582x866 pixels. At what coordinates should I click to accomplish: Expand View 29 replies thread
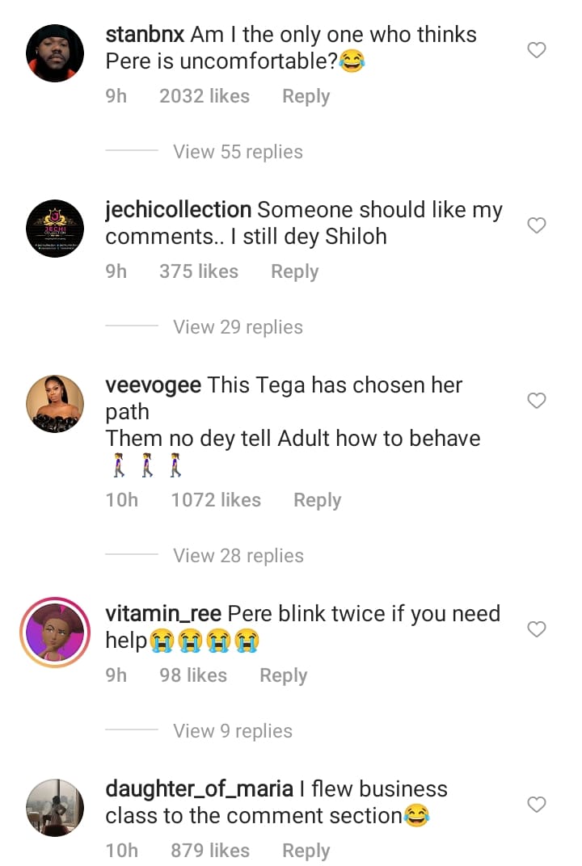[x=238, y=327]
